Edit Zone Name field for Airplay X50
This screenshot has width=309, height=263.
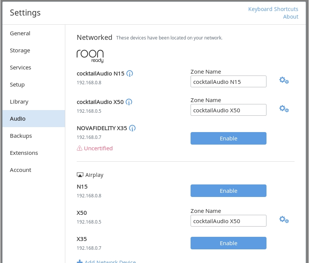pos(229,220)
